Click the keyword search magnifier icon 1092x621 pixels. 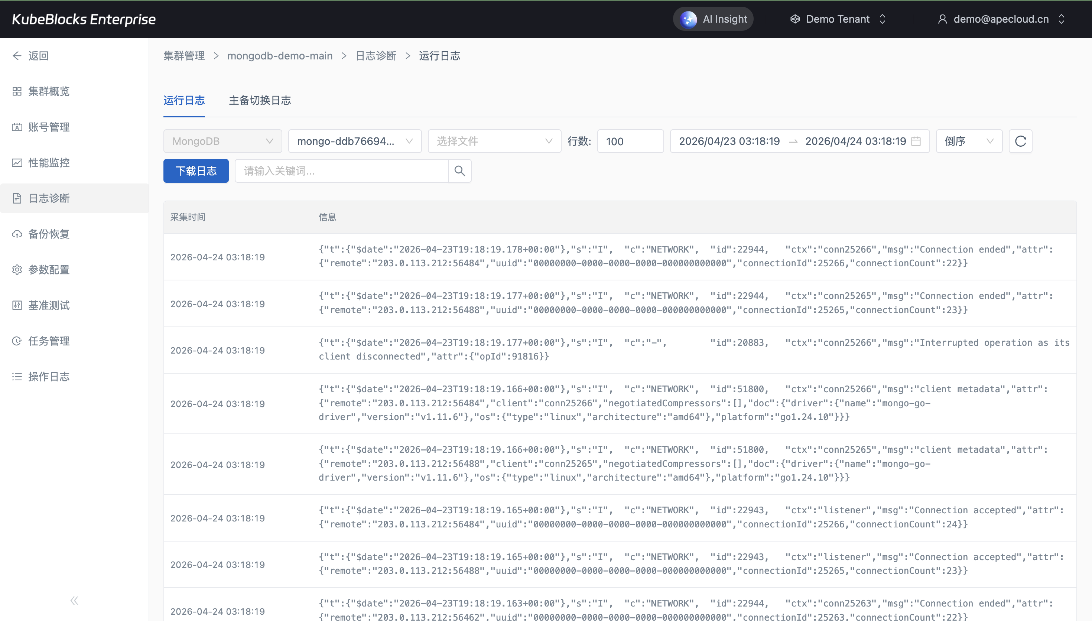click(x=459, y=171)
